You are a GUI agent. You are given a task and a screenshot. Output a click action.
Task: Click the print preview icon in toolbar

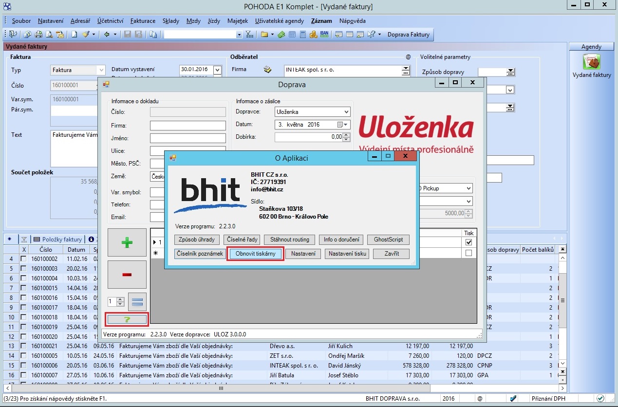(49, 35)
